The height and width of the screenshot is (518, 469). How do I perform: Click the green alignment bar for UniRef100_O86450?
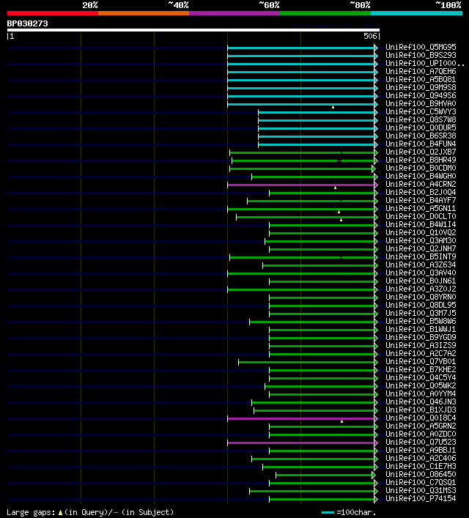coord(324,475)
